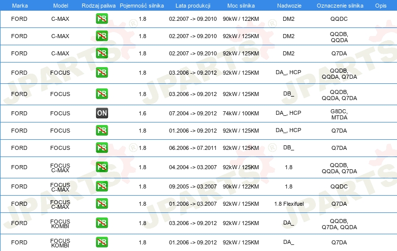This screenshot has height=251, width=397.
Task: Select the 'DB_' body cell in 06.2006 row
Action: point(289,148)
